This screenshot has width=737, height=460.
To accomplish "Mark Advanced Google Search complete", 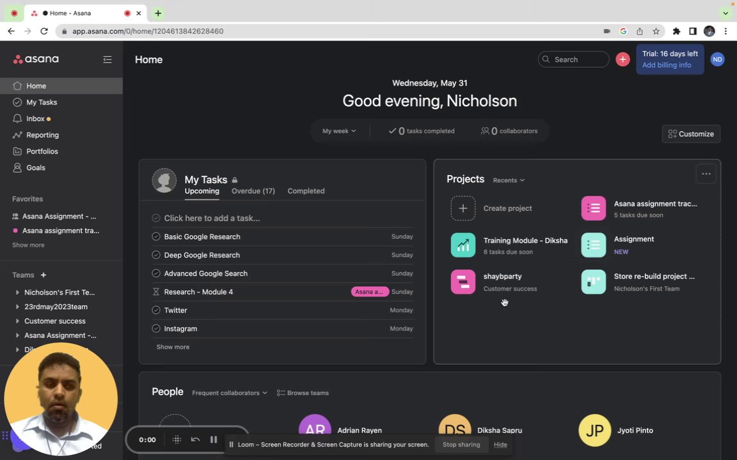I will pos(156,273).
